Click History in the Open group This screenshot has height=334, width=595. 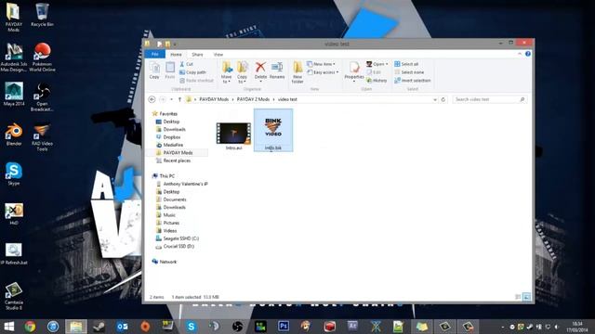click(377, 81)
